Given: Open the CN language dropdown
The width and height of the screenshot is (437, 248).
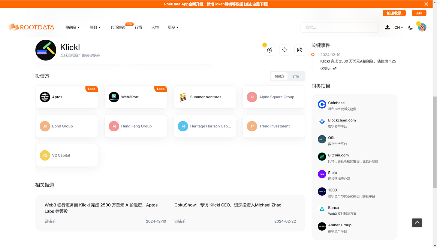Looking at the screenshot, I should coord(399,27).
